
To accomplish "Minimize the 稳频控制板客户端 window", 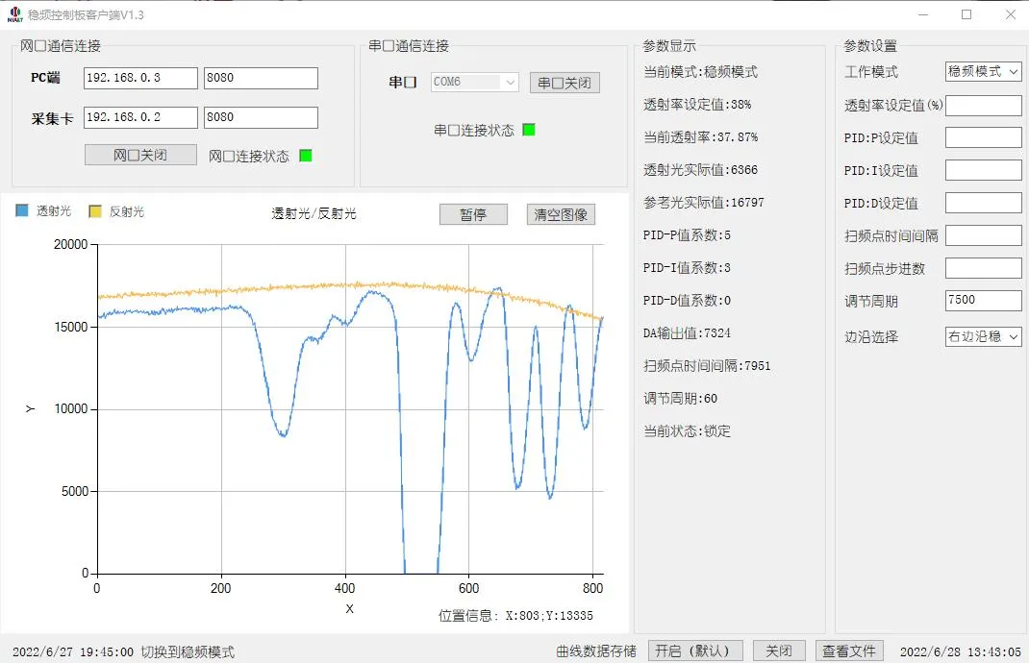I will pyautogui.click(x=922, y=14).
